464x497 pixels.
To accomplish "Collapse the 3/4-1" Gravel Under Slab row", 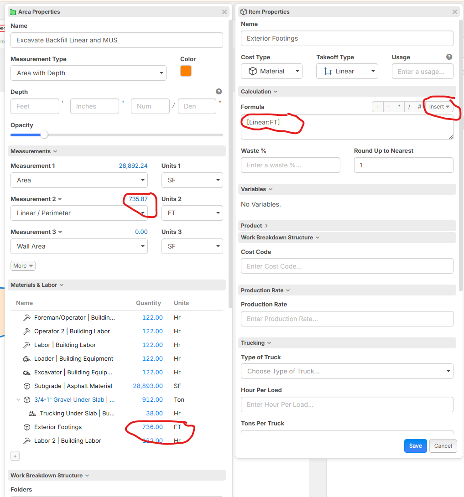I will [x=19, y=400].
